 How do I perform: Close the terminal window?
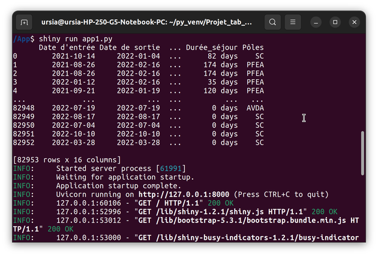pos(355,22)
